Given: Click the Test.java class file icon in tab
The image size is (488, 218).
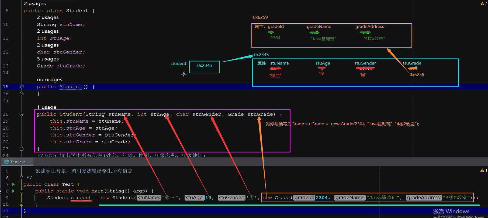Looking at the screenshot, I should 6,162.
